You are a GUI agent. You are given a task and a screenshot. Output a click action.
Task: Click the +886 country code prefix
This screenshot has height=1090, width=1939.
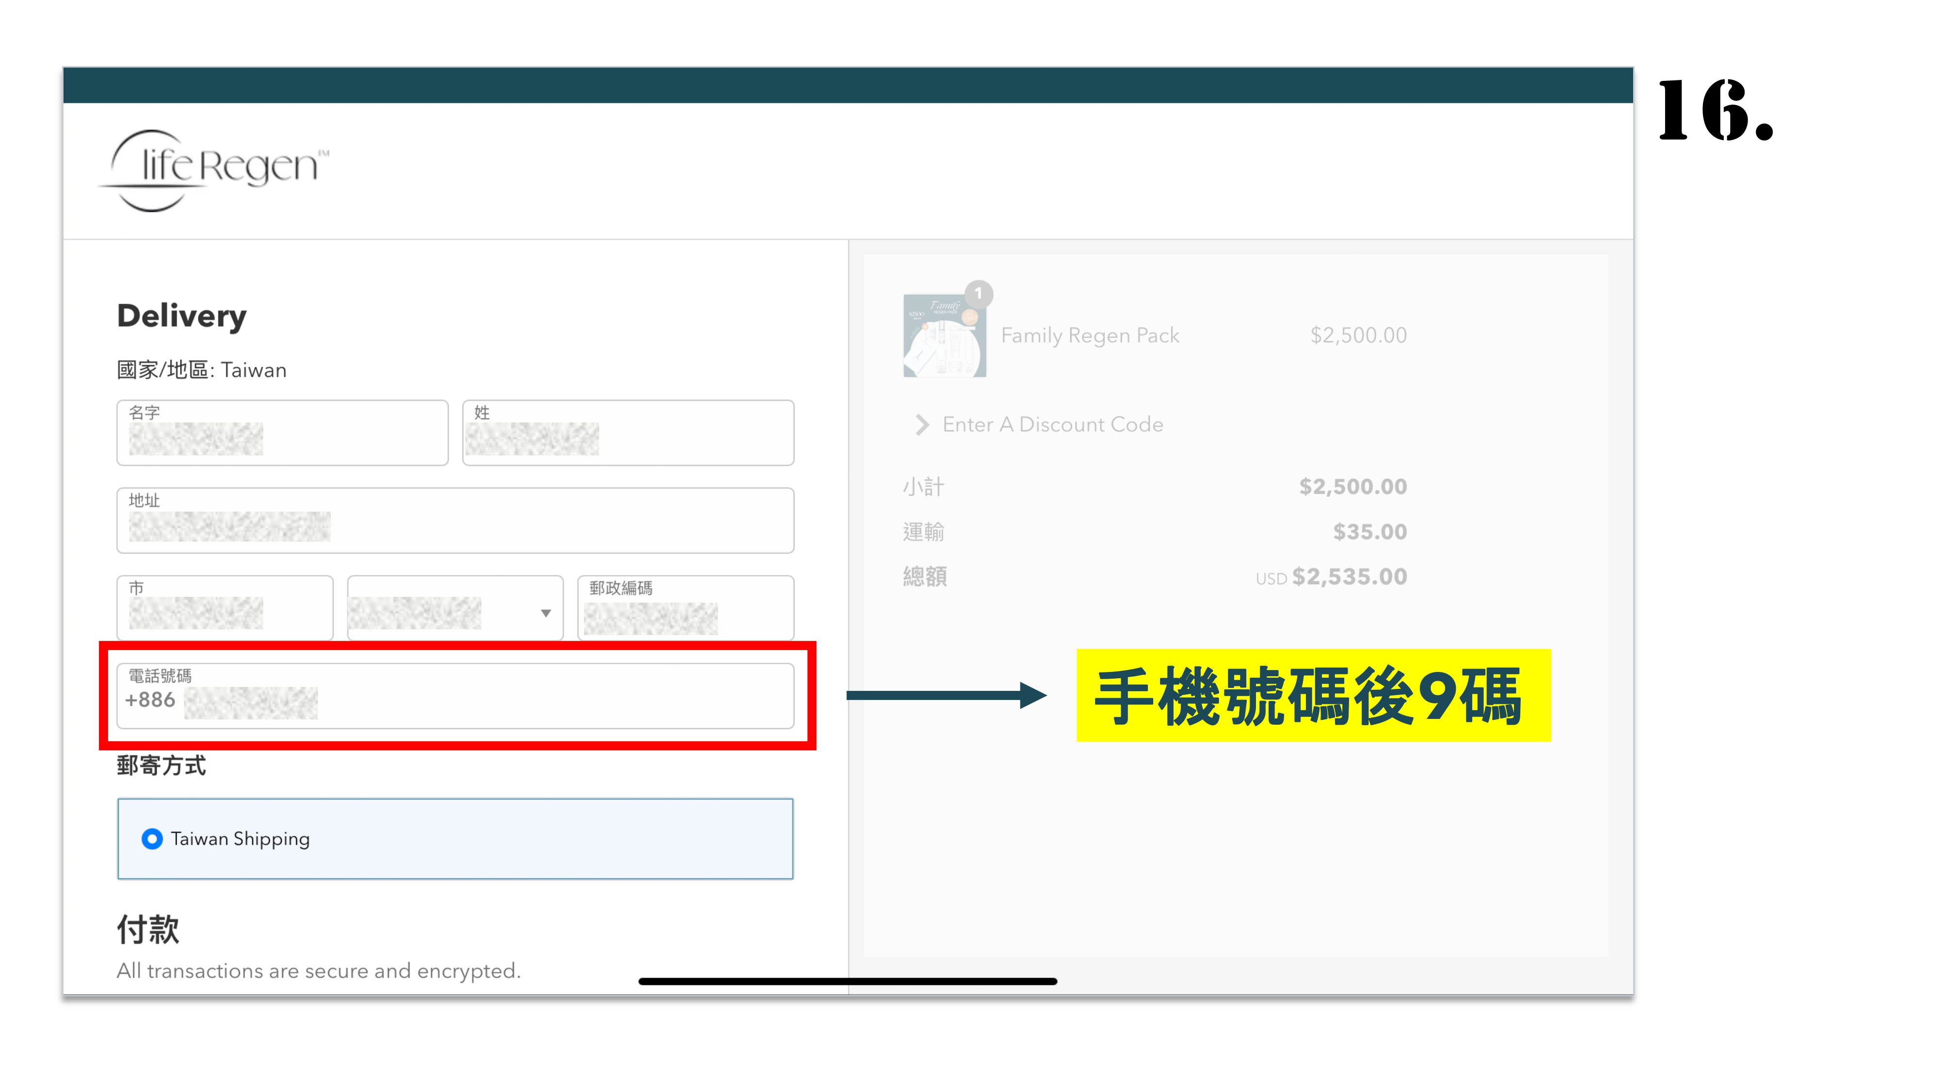[x=150, y=701]
